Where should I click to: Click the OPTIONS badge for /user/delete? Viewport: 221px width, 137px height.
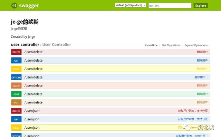[x=16, y=77]
